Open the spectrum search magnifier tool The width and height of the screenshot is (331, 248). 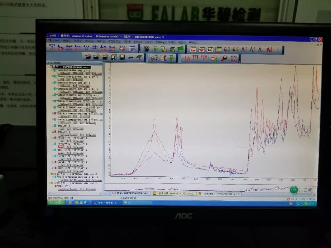click(224, 58)
